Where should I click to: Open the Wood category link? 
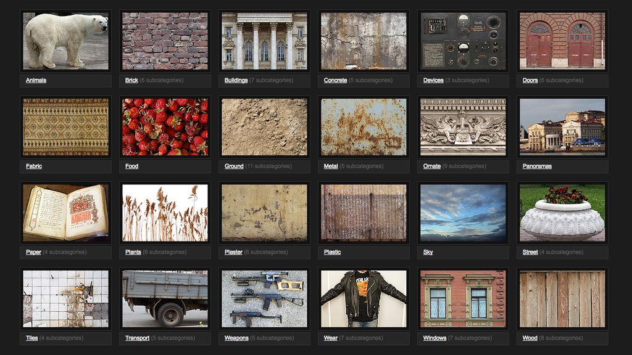(529, 338)
